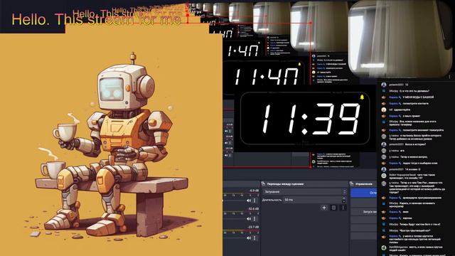Viewport: 455px width, 256px height.
Task: Mute the mixer channel showing -23.7 dB
Action: [x=249, y=238]
